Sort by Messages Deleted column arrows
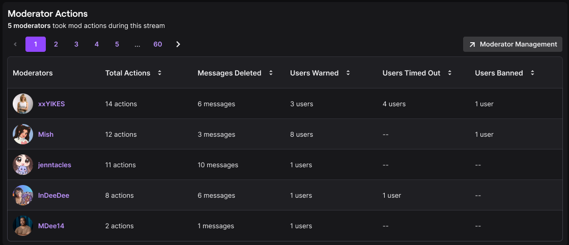The width and height of the screenshot is (569, 245). 271,73
